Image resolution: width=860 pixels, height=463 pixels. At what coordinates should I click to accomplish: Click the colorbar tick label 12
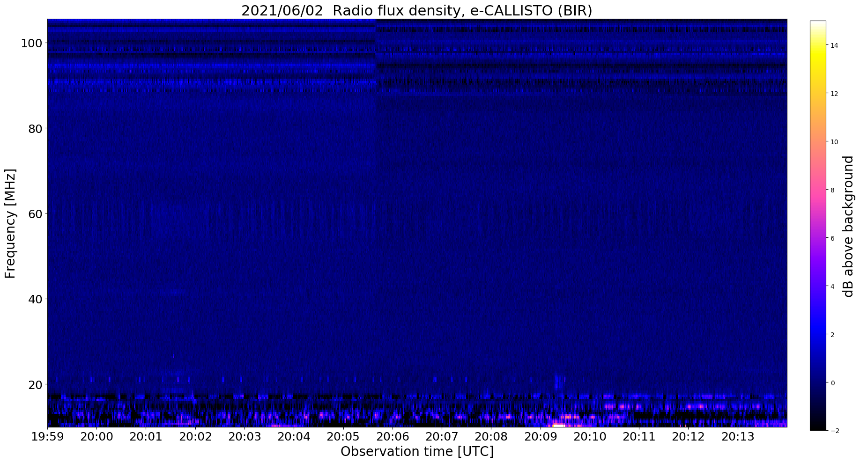(x=834, y=94)
